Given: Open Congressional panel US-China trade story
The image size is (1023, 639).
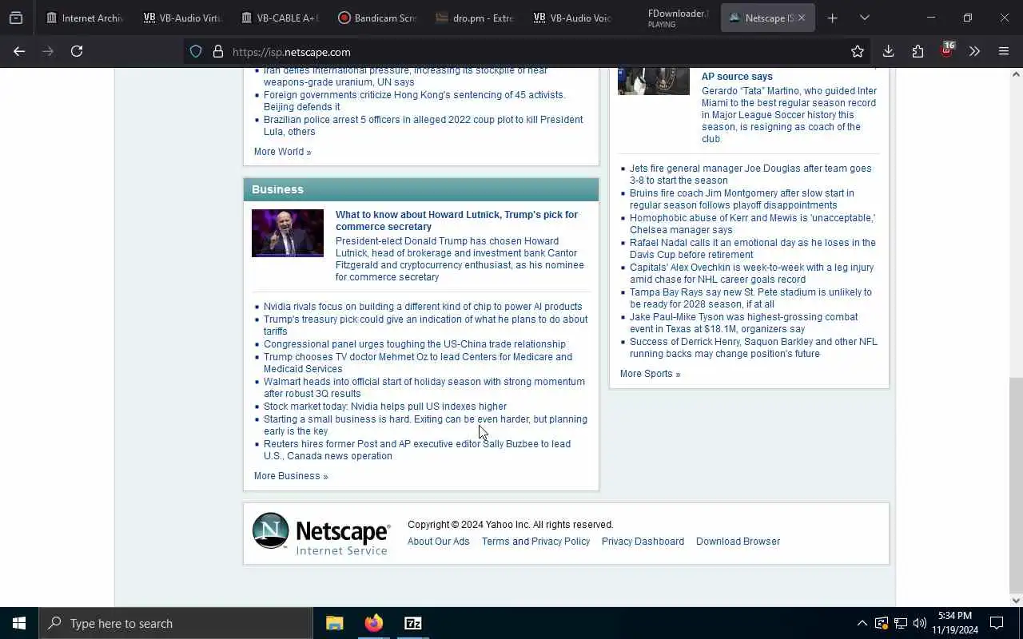Looking at the screenshot, I should (x=415, y=344).
